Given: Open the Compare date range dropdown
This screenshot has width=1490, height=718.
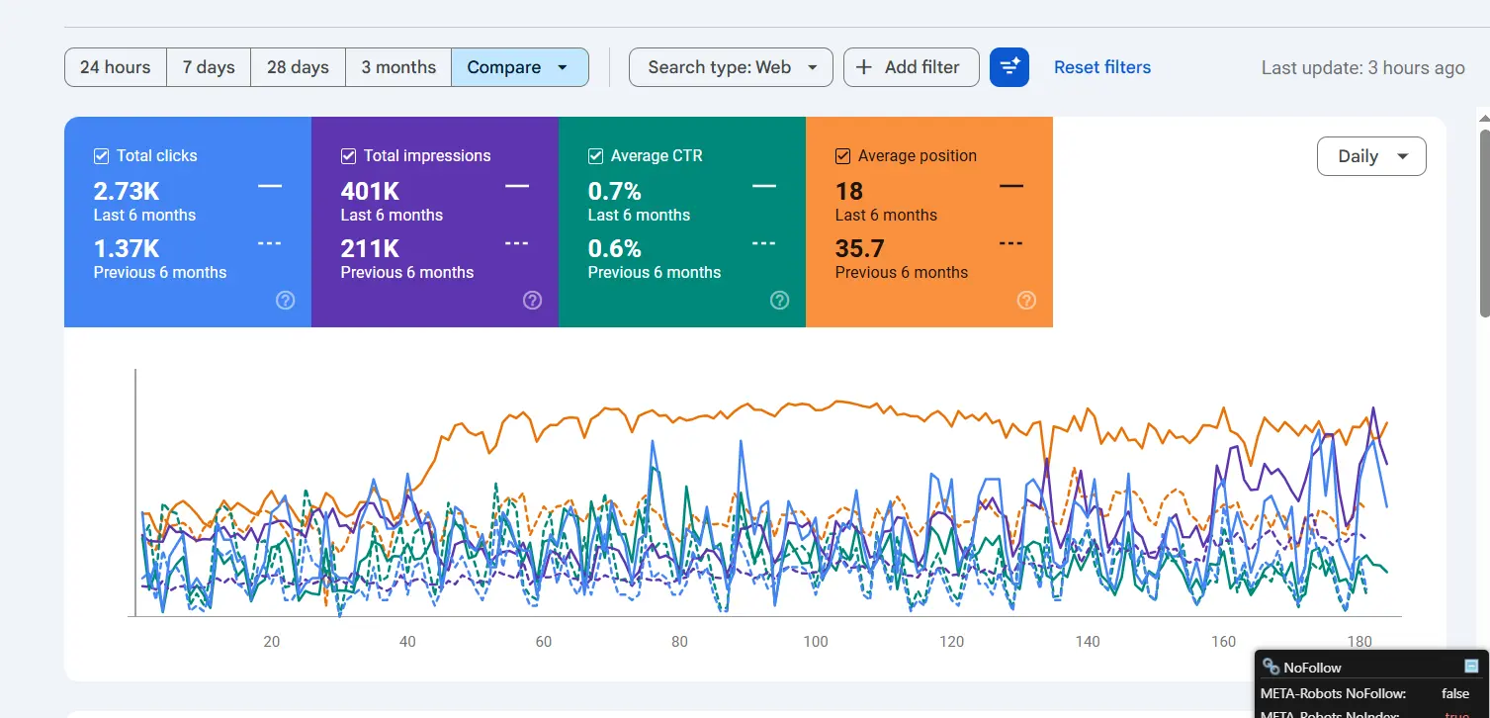Looking at the screenshot, I should click(520, 67).
